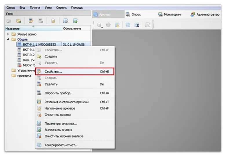Select the проверка folder in tree
This screenshot has height=156, width=226.
click(x=24, y=76)
